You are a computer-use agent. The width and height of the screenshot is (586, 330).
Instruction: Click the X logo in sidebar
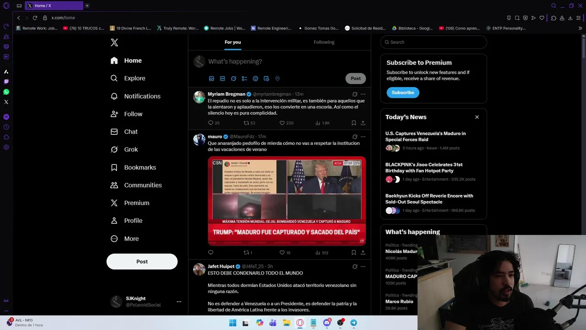(114, 43)
